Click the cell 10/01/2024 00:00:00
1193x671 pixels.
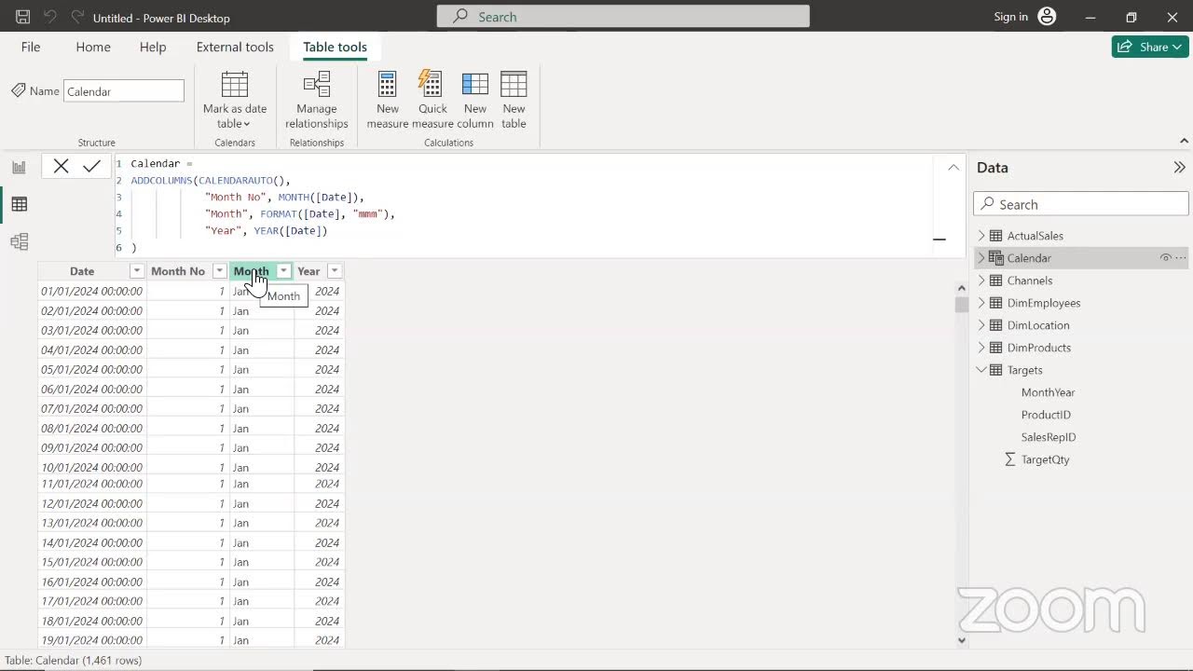(91, 467)
